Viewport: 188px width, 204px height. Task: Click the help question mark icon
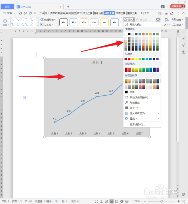(184, 52)
